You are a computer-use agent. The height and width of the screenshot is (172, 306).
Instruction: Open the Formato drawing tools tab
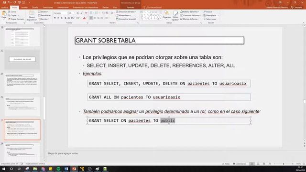click(x=130, y=8)
